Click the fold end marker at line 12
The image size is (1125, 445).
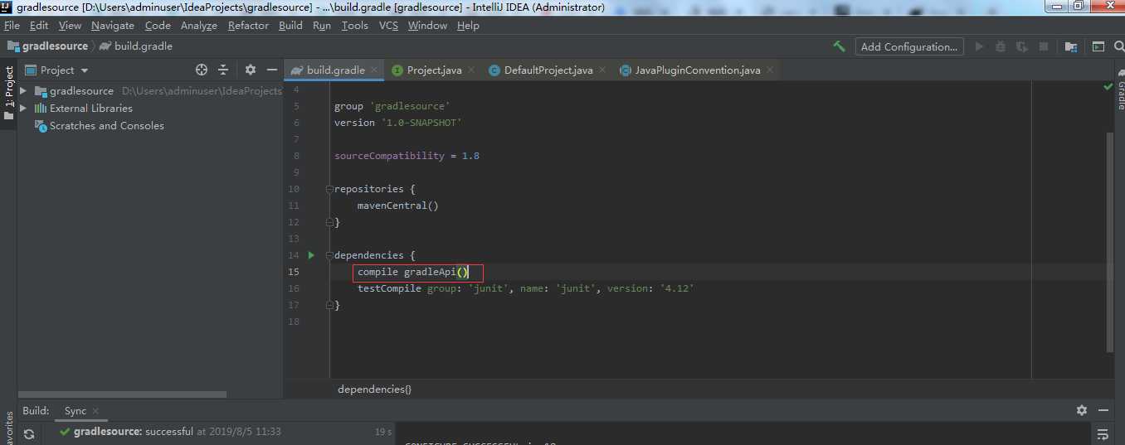(x=329, y=222)
